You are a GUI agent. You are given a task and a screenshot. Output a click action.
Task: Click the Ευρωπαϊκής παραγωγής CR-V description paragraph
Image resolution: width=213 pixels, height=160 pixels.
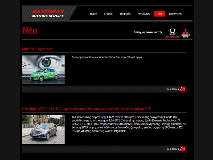129,124
